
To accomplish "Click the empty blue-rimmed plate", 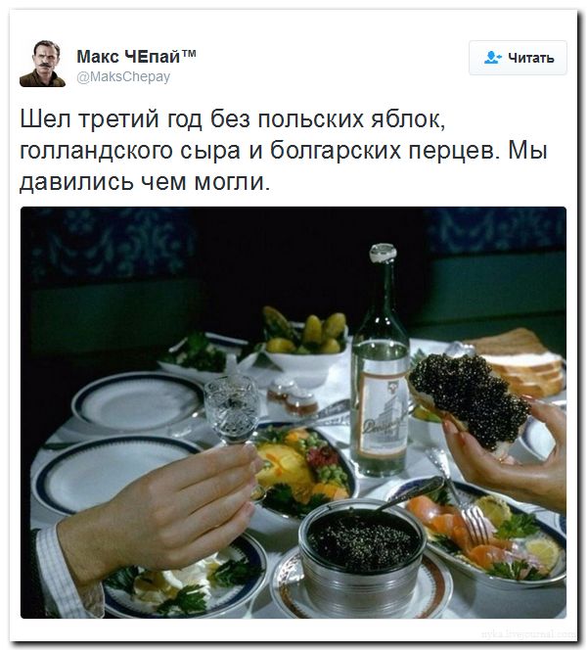I will click(137, 401).
